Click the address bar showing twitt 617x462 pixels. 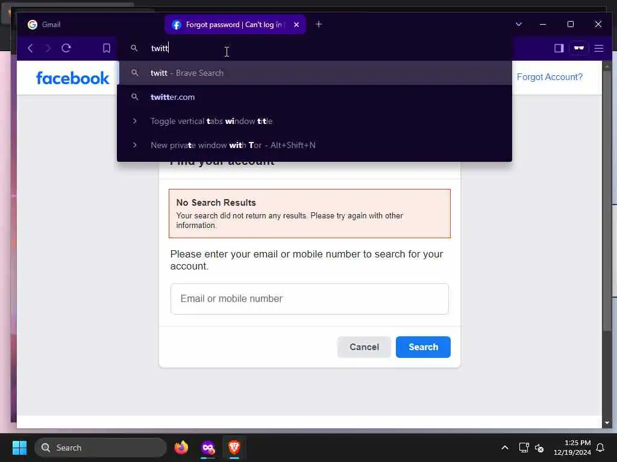315,48
